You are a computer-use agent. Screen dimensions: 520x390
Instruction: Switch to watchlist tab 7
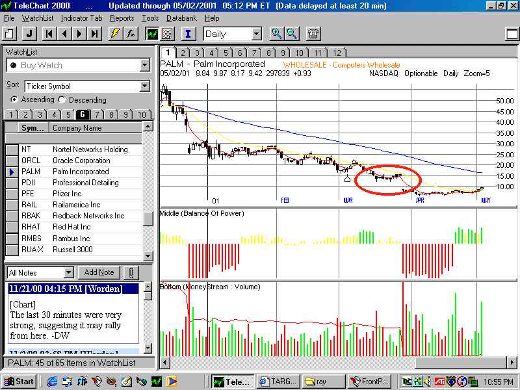click(97, 115)
